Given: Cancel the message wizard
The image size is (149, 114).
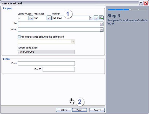Looking at the screenshot, I should (97, 110).
